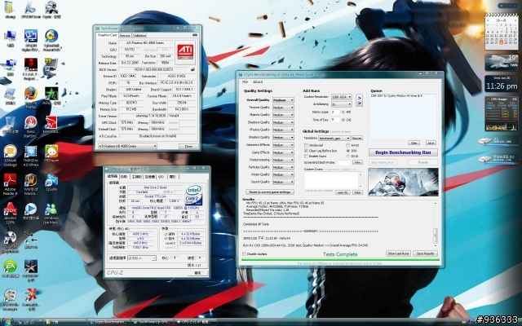Switch to GPU-Z in the taskbar
The width and height of the screenshot is (522, 326).
pos(152,322)
